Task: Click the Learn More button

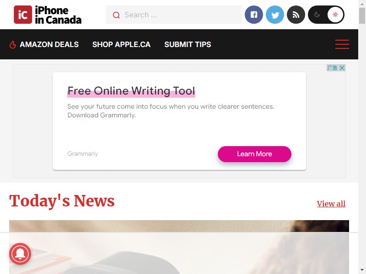Action: click(254, 154)
